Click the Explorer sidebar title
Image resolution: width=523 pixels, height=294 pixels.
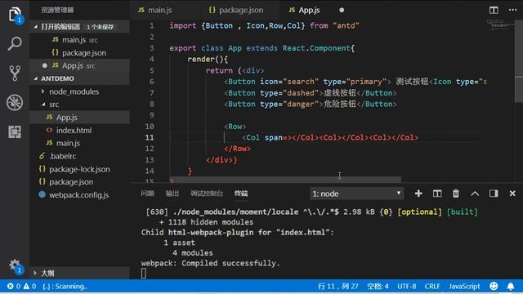tap(57, 10)
